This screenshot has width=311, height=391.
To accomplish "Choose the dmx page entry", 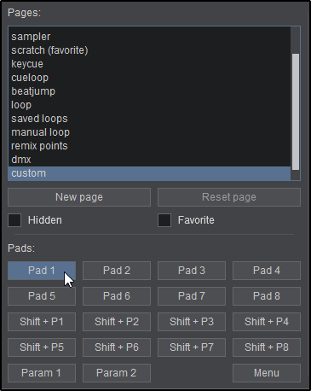I will tap(149, 160).
